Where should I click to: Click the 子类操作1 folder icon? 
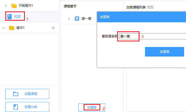point(14,5)
